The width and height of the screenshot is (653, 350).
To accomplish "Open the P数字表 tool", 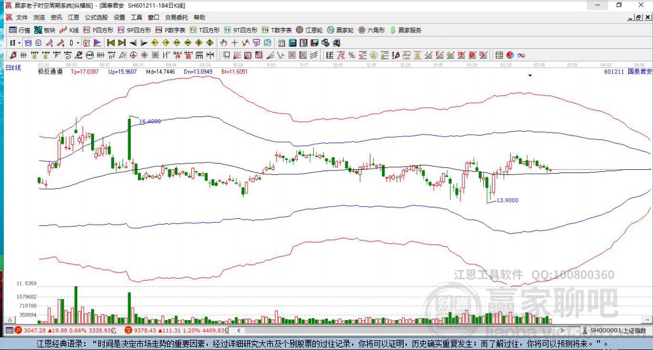I will [x=170, y=30].
